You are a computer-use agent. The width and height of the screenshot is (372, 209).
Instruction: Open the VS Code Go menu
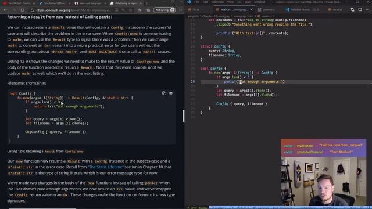[x=239, y=2]
